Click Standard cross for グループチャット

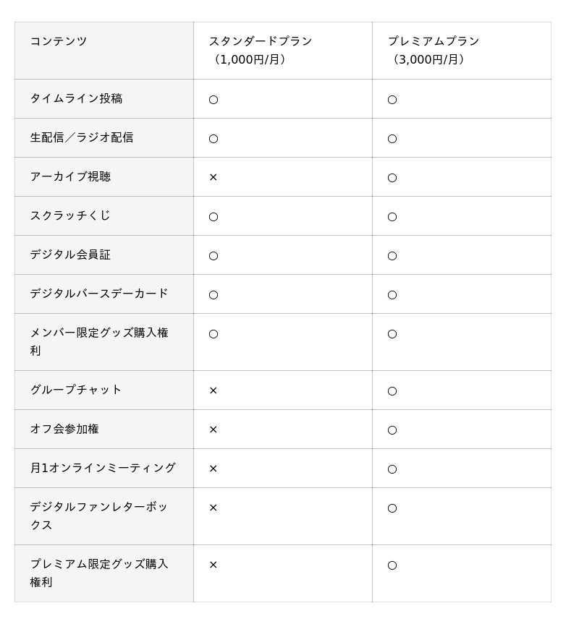(214, 390)
